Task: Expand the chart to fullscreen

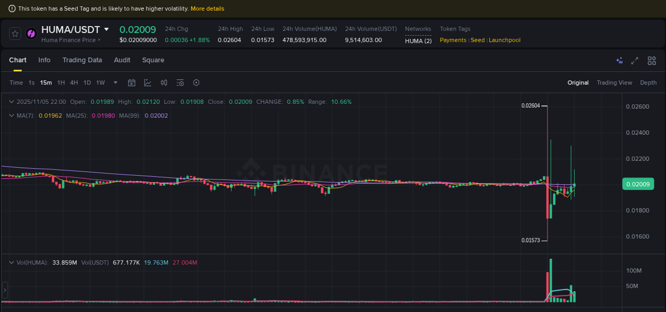Action: 635,61
